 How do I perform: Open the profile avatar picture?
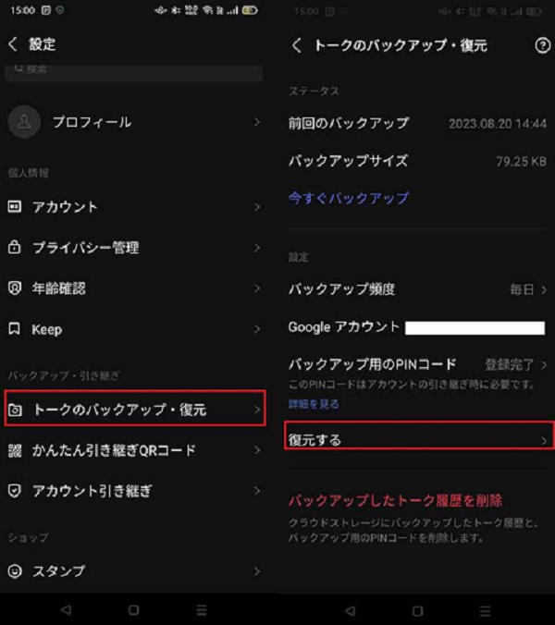tap(24, 122)
